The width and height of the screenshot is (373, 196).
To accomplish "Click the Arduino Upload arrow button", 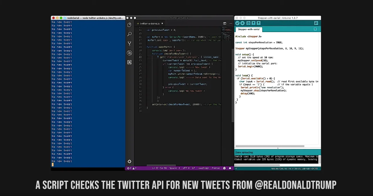I will point(242,23).
